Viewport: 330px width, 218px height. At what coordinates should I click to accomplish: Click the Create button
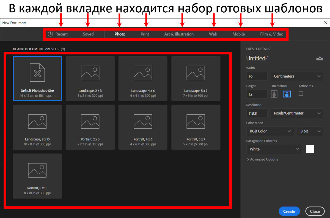tap(289, 211)
